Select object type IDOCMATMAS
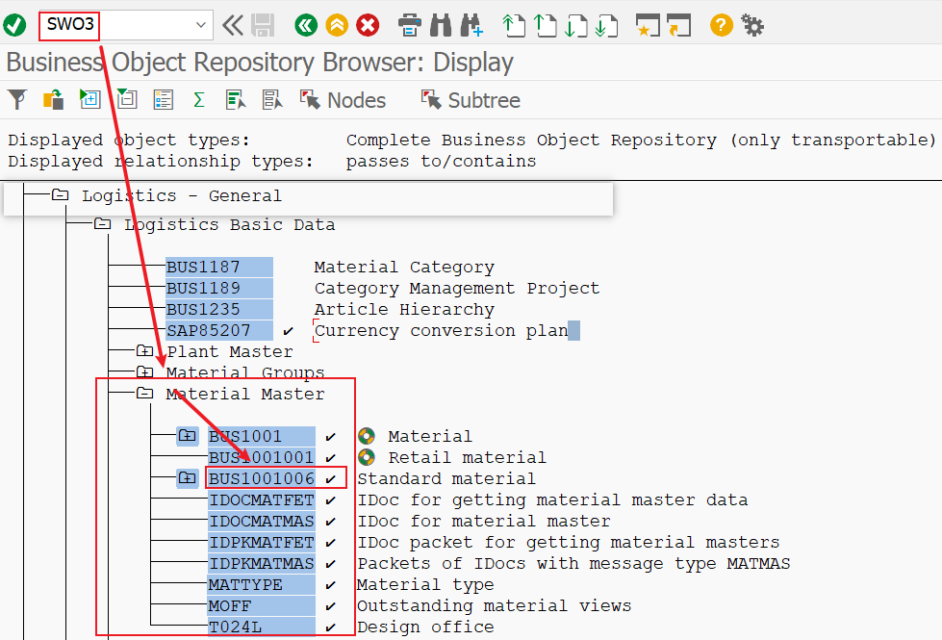The image size is (942, 640). [262, 521]
